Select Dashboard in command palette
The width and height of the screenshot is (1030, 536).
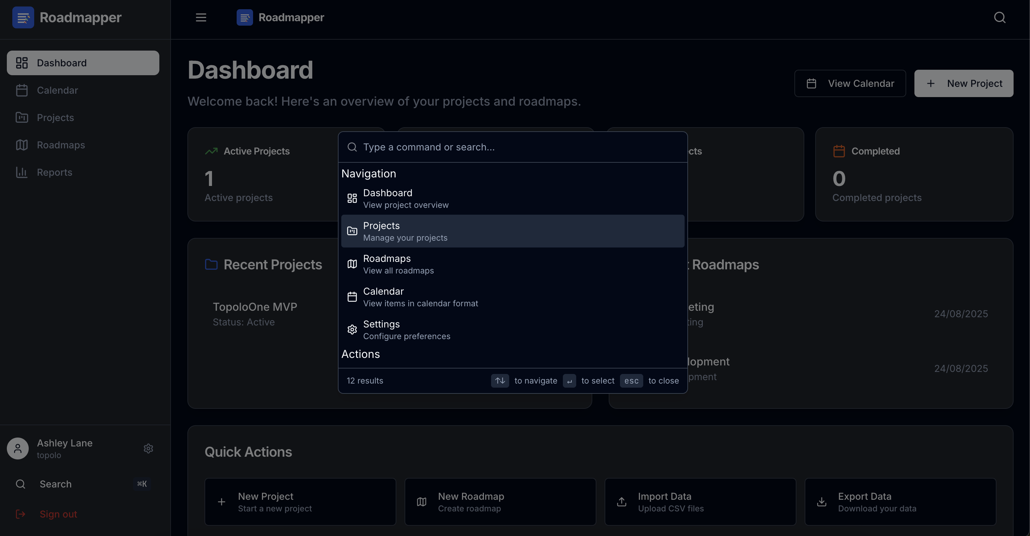(512, 198)
